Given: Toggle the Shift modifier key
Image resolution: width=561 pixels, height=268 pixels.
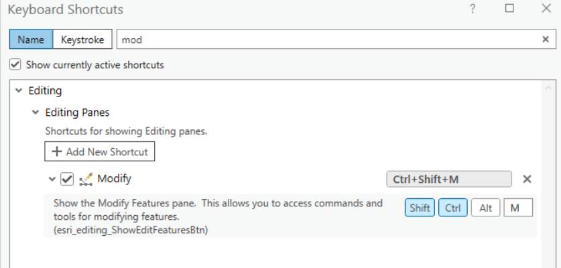Looking at the screenshot, I should pos(420,208).
